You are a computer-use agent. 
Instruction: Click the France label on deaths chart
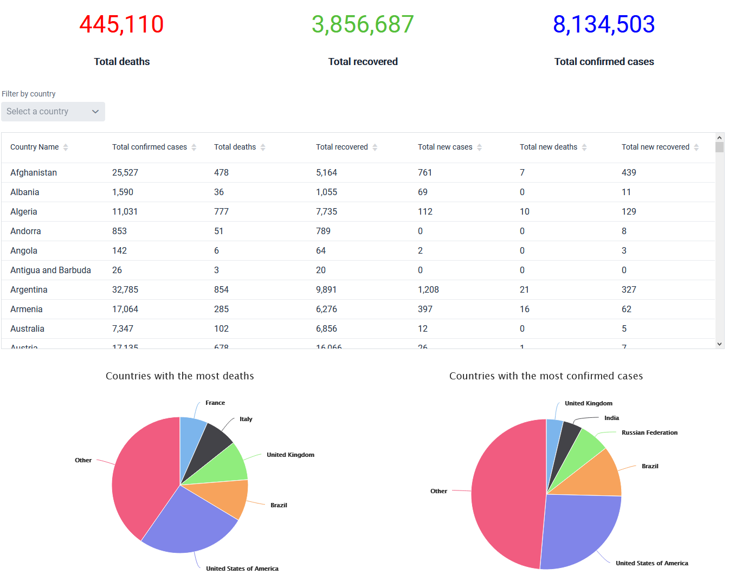tap(215, 403)
